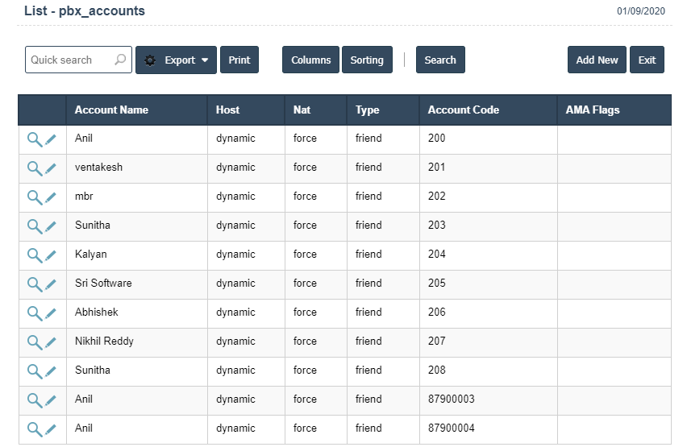View the Nikhil Reddy account details
Image resolution: width=687 pixels, height=447 pixels.
pyautogui.click(x=35, y=342)
